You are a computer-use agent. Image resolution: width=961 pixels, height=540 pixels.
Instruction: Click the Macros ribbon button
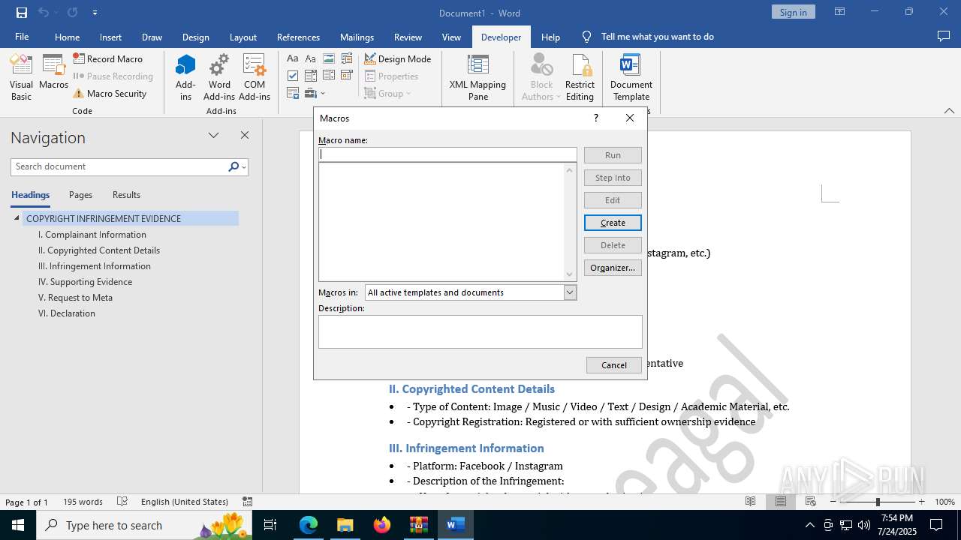[x=53, y=73]
